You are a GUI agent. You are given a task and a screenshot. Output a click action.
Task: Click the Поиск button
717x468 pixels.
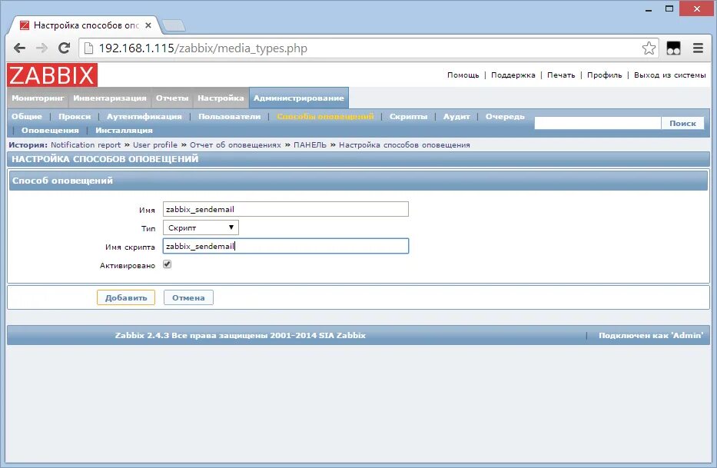[x=682, y=123]
